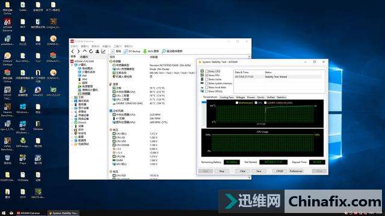Switch to the Cooling Fans tab

(226, 97)
